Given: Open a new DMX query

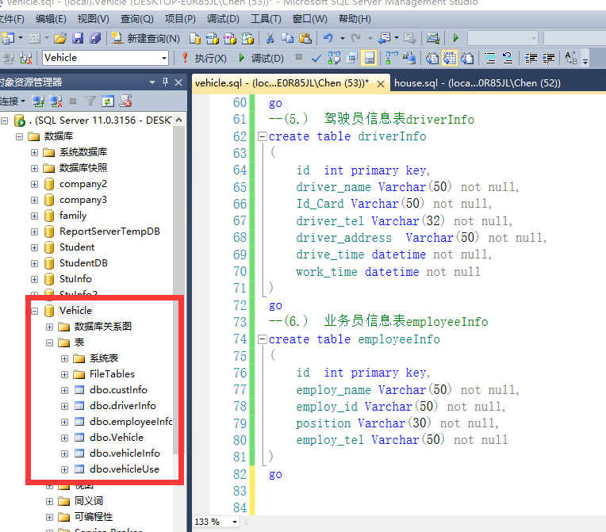Looking at the screenshot, I should pos(229,38).
